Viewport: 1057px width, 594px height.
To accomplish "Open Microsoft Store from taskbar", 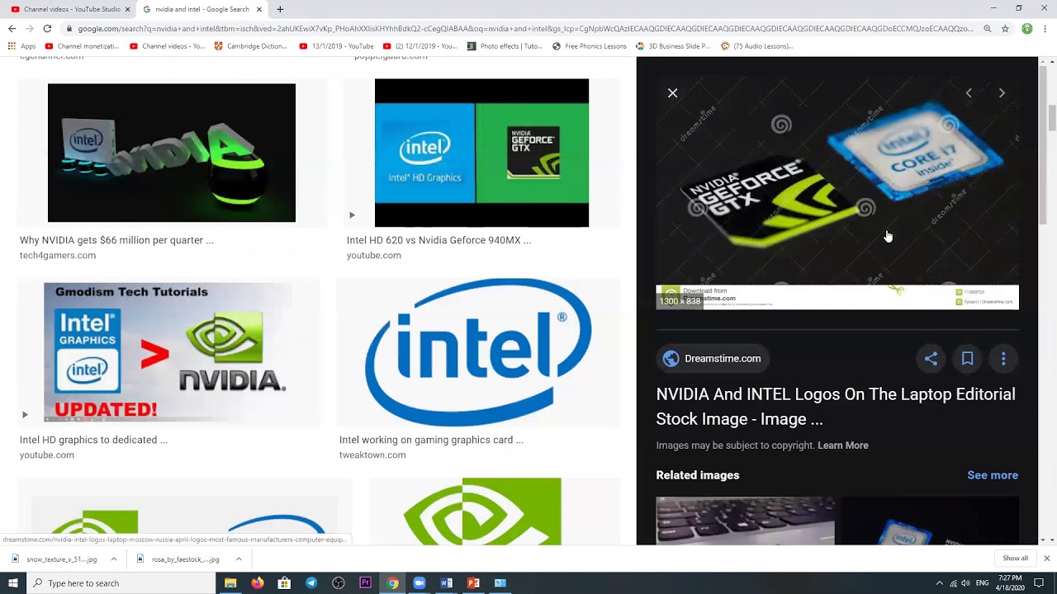I will coord(284,583).
